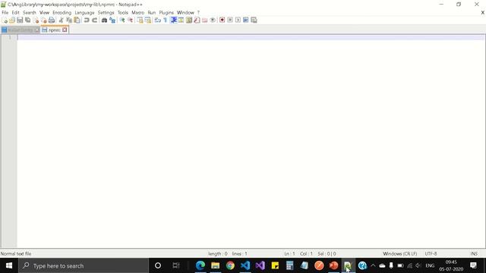Zoom in using the toolbar icon
This screenshot has width=486, height=273.
[x=122, y=20]
